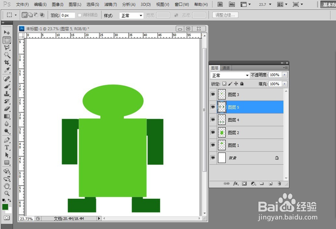Viewport: 336px width, 229px height.
Task: Hide layer 图层 4
Action: point(213,120)
